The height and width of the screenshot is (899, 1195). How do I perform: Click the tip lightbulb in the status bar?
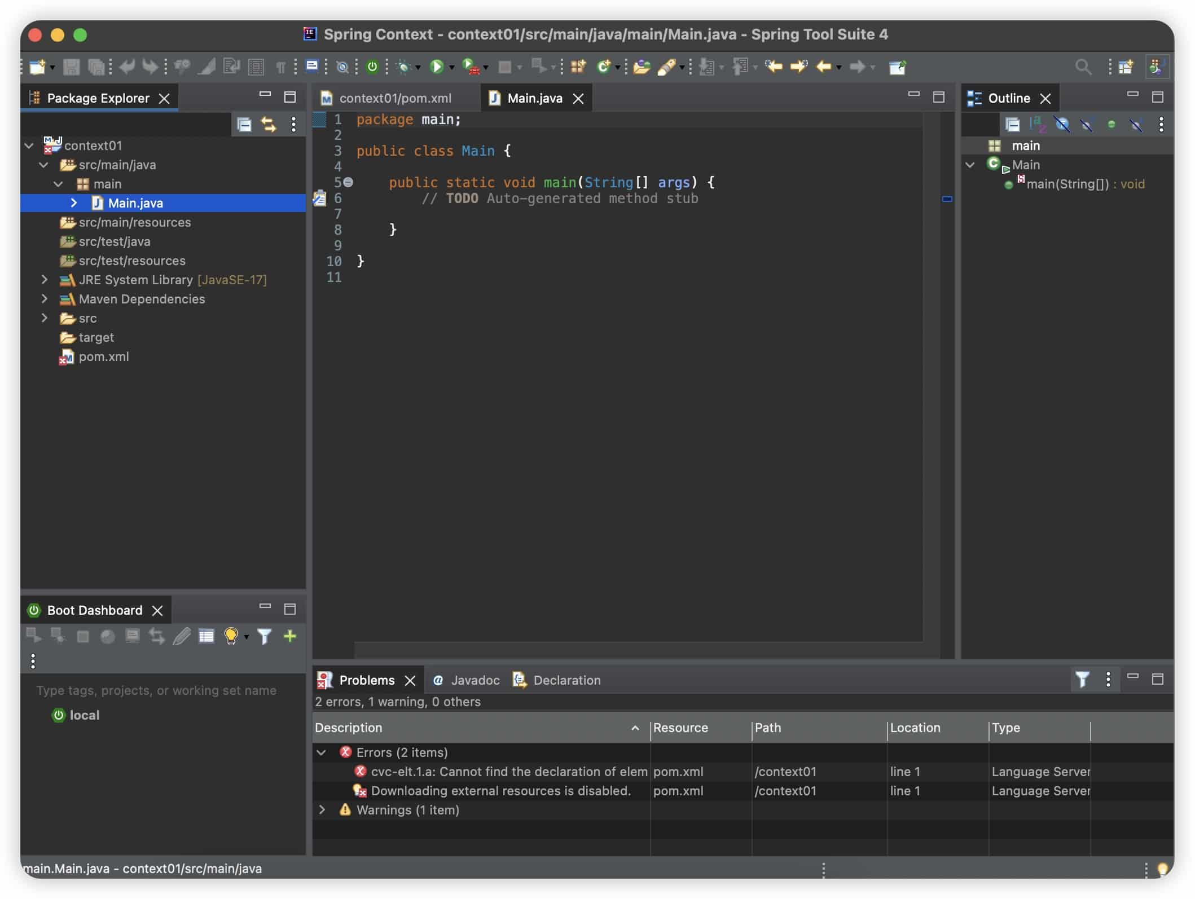pyautogui.click(x=1163, y=869)
